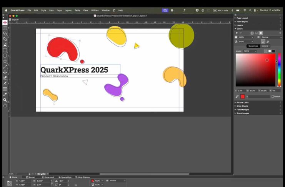Open the Normal blend dropdown in Measurements bar
This screenshot has width=285, height=187.
pos(117,180)
